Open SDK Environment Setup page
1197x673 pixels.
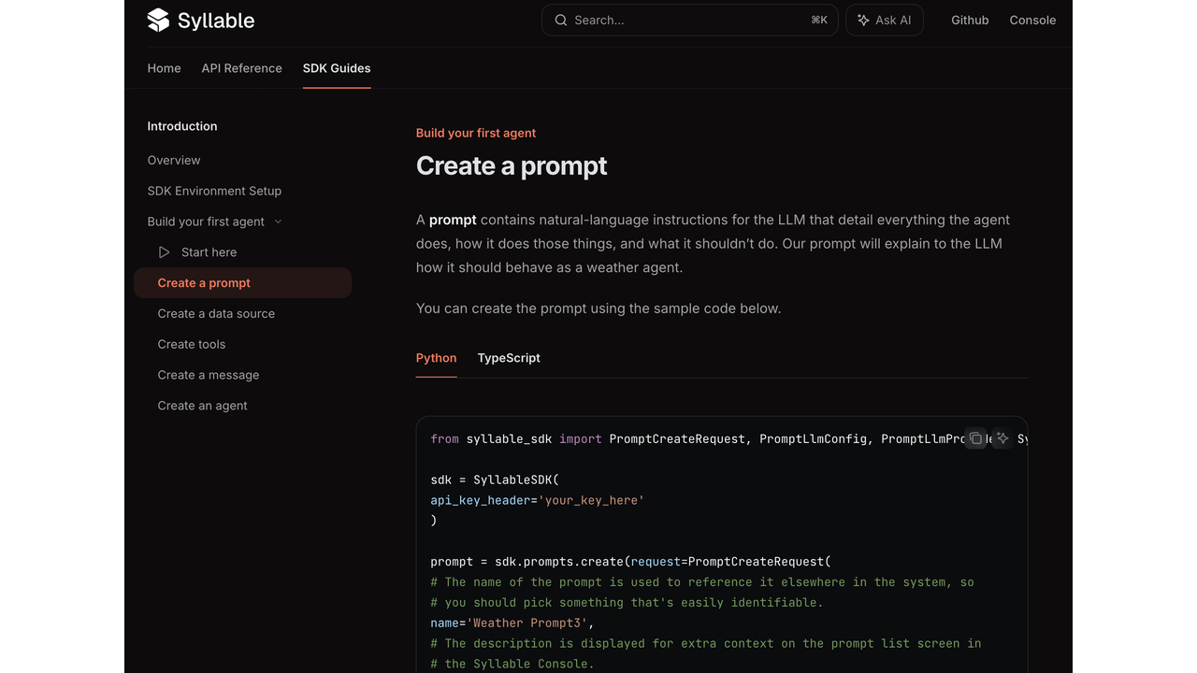214,191
